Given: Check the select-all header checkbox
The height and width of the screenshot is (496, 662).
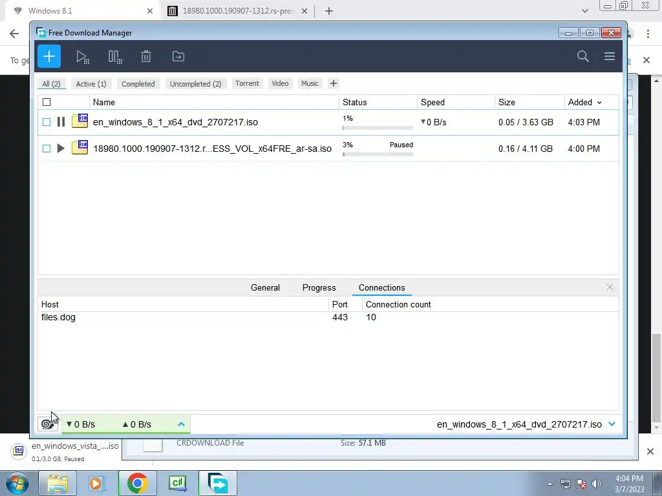Looking at the screenshot, I should [x=47, y=102].
